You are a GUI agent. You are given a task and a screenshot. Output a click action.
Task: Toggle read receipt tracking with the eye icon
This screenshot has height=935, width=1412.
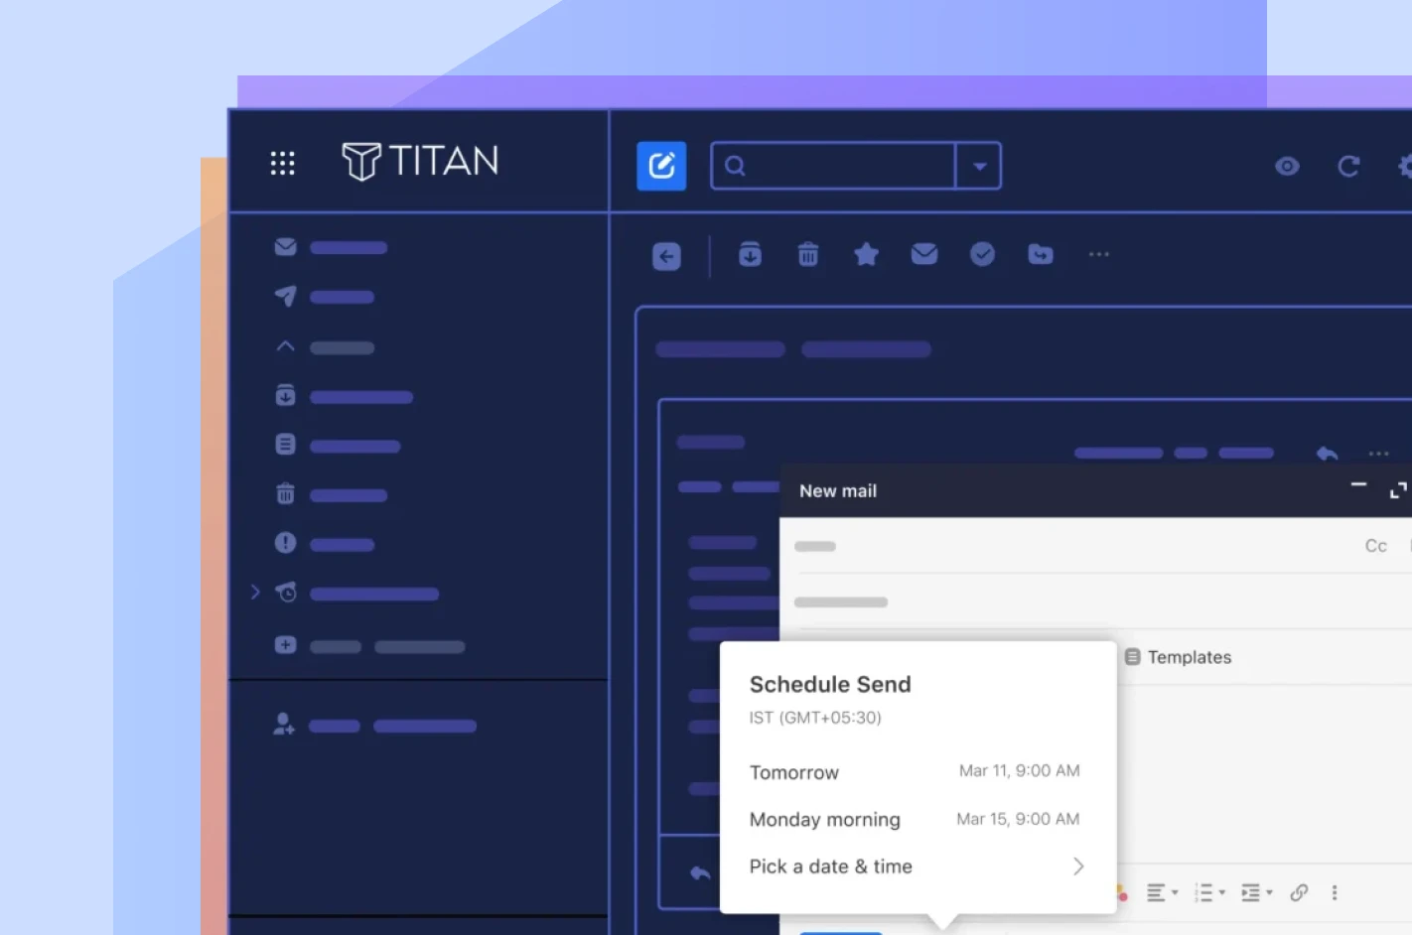click(x=1288, y=167)
